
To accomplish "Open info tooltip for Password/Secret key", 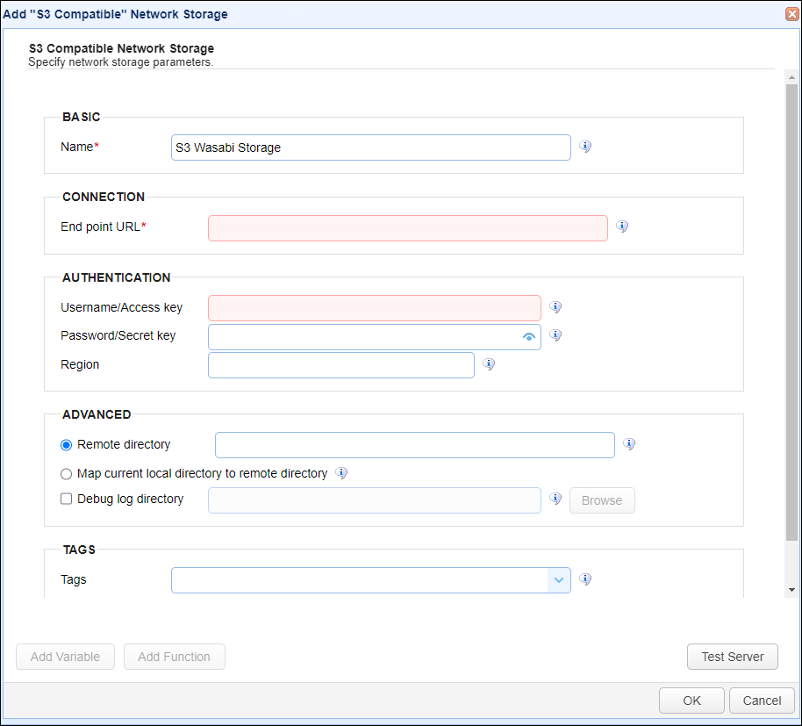I will click(x=555, y=335).
